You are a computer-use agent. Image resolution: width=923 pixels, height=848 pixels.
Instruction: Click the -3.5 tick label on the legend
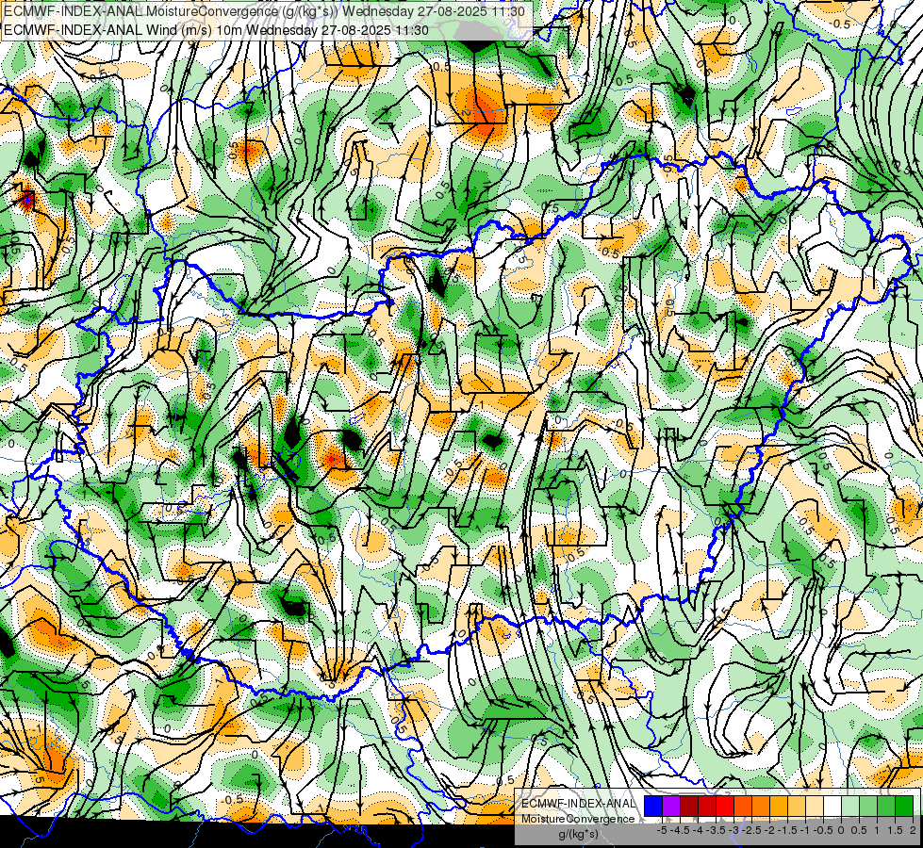716,830
